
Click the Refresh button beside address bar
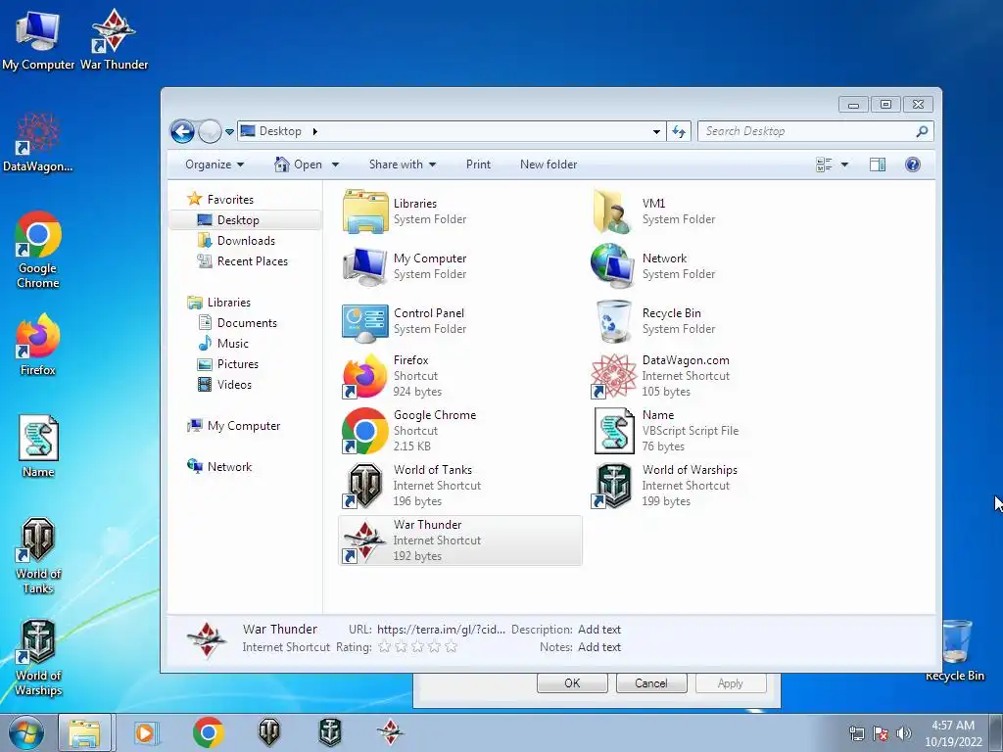(x=679, y=132)
